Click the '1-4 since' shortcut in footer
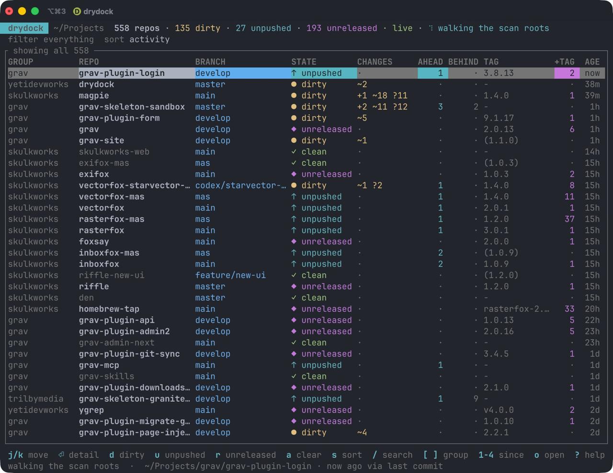Image resolution: width=613 pixels, height=473 pixels. [x=501, y=455]
